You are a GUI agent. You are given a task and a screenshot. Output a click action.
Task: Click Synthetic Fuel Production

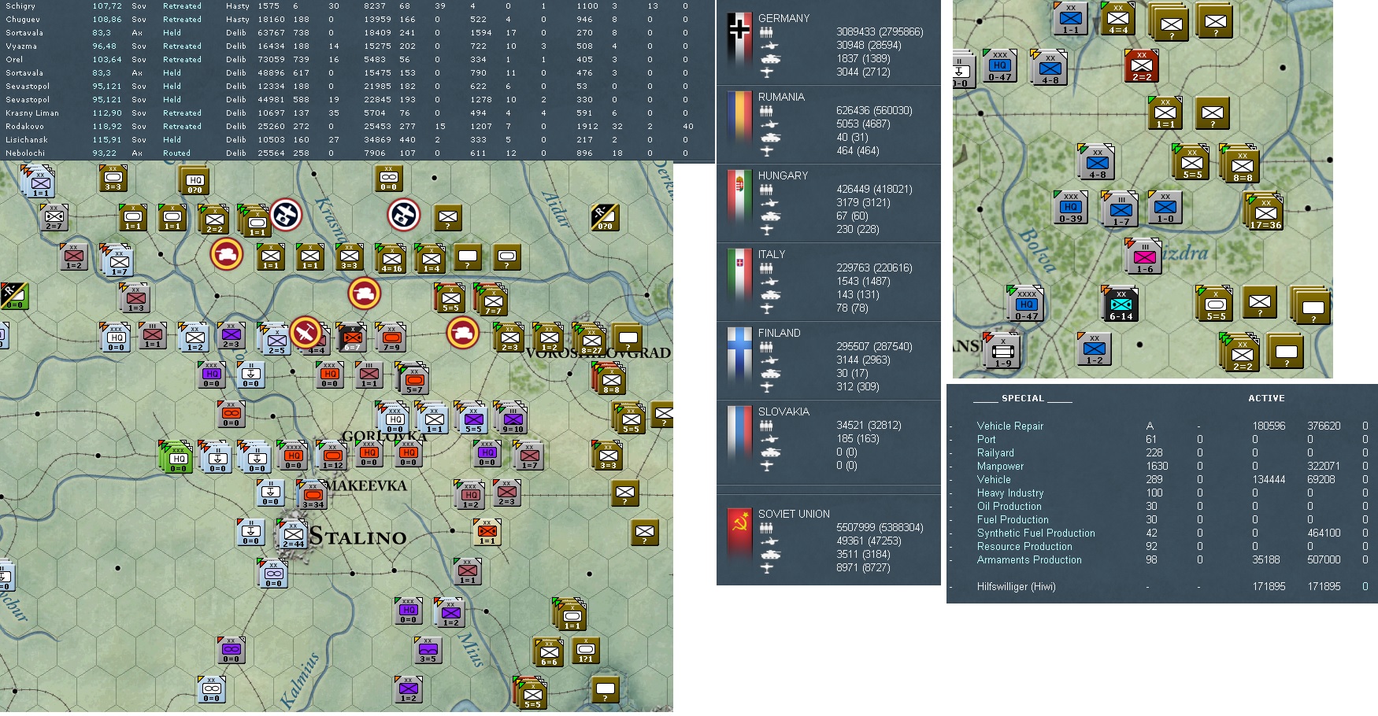tap(1036, 533)
